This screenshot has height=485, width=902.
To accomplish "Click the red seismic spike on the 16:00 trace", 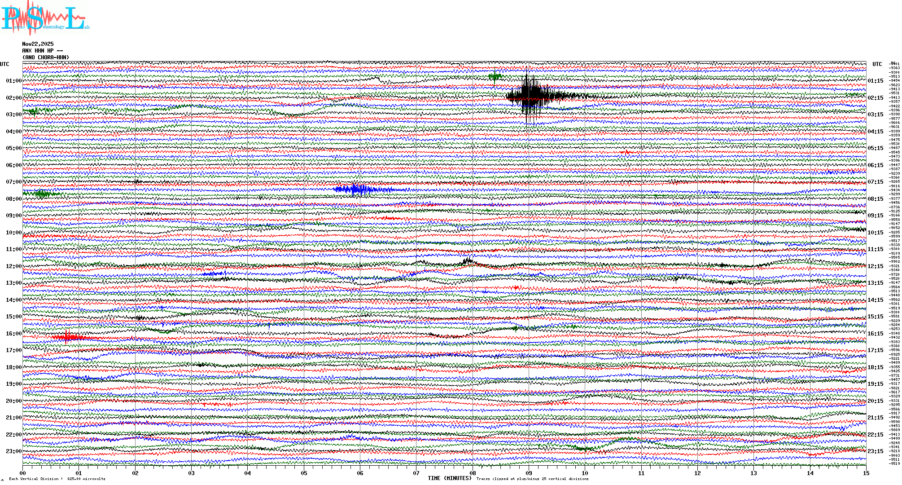I will point(67,337).
